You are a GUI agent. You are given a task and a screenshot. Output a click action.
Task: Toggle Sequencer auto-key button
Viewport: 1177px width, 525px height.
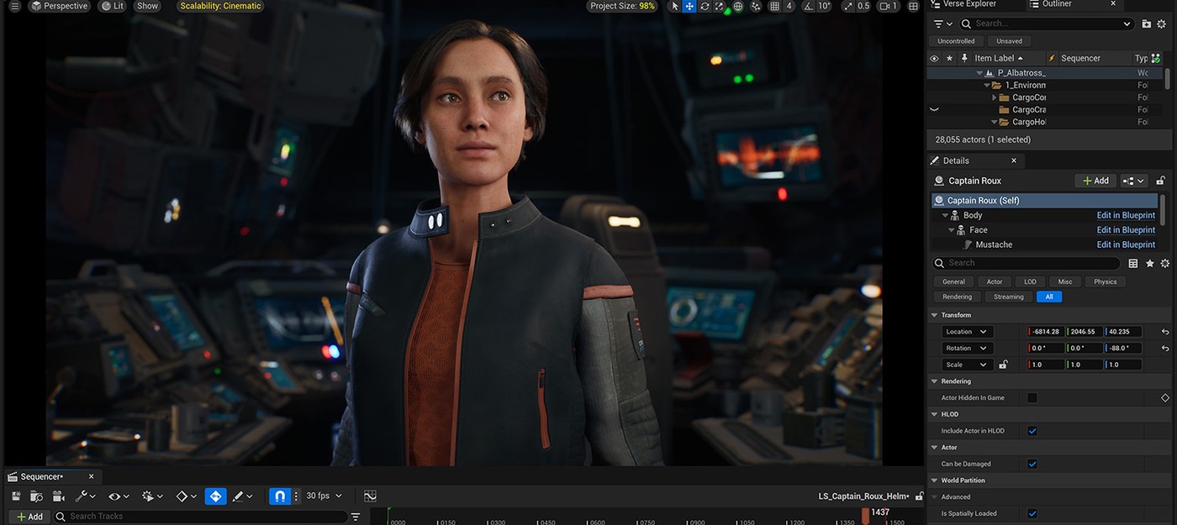216,496
